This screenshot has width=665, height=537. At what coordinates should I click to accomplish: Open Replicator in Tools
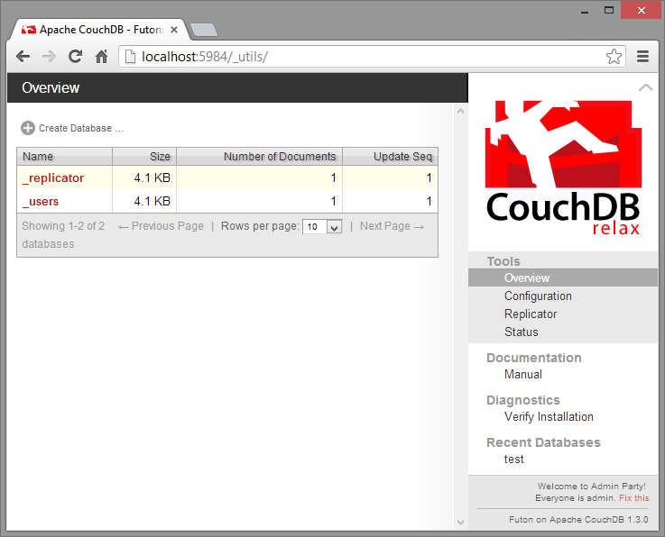[x=531, y=314]
